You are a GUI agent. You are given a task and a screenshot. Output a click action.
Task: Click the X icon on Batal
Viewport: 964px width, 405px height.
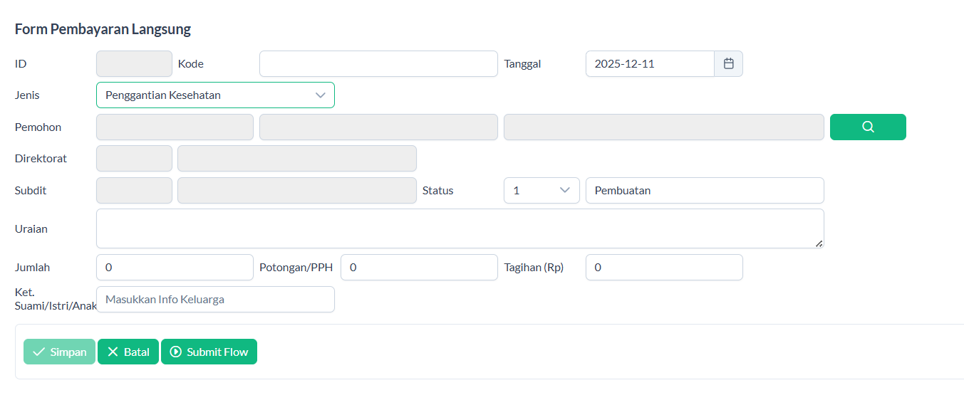pos(113,352)
